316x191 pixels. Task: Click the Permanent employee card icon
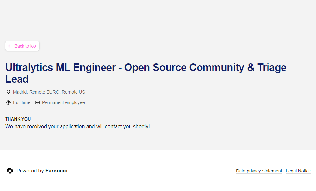pyautogui.click(x=37, y=102)
